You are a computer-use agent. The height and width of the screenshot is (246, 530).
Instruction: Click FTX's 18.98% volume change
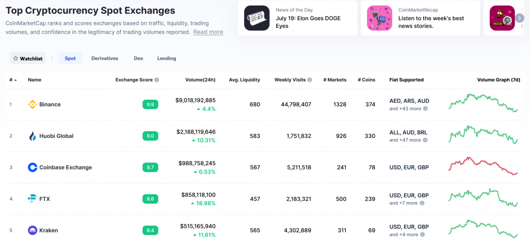click(x=203, y=203)
